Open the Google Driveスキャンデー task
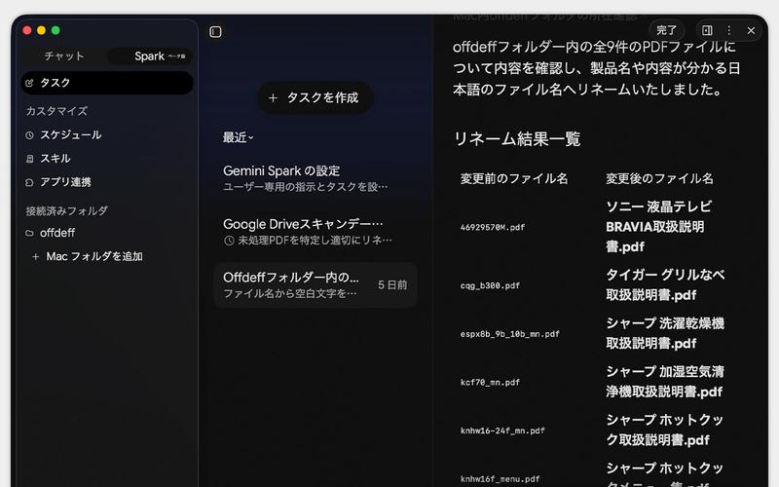The width and height of the screenshot is (779, 487). [x=315, y=232]
